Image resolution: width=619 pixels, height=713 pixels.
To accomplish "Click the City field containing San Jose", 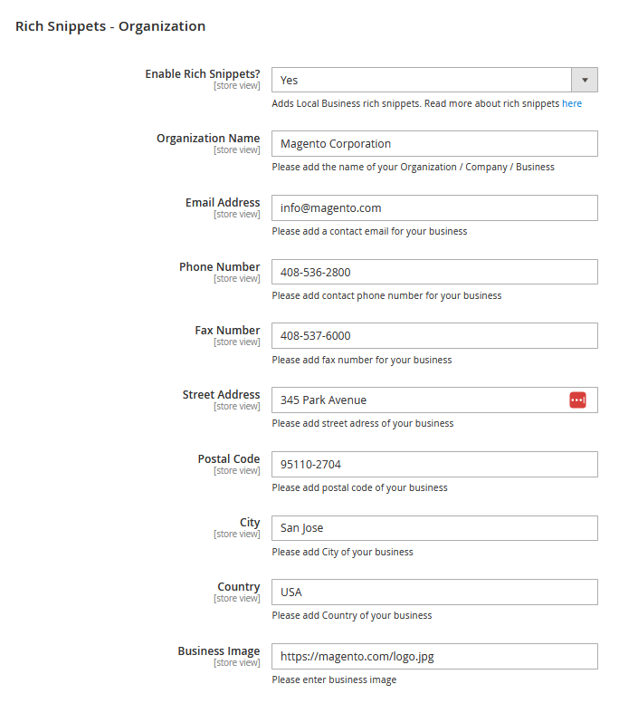I will 434,528.
